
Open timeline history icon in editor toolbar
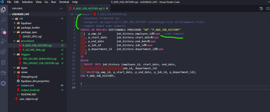(x=261, y=9)
